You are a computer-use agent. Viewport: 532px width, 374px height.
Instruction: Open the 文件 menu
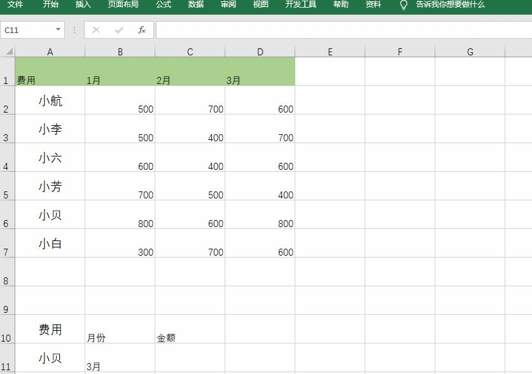point(14,5)
